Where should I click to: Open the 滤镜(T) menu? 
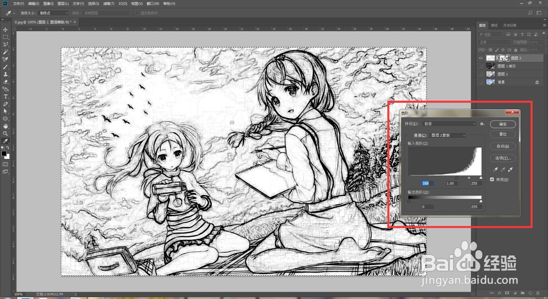(x=109, y=3)
